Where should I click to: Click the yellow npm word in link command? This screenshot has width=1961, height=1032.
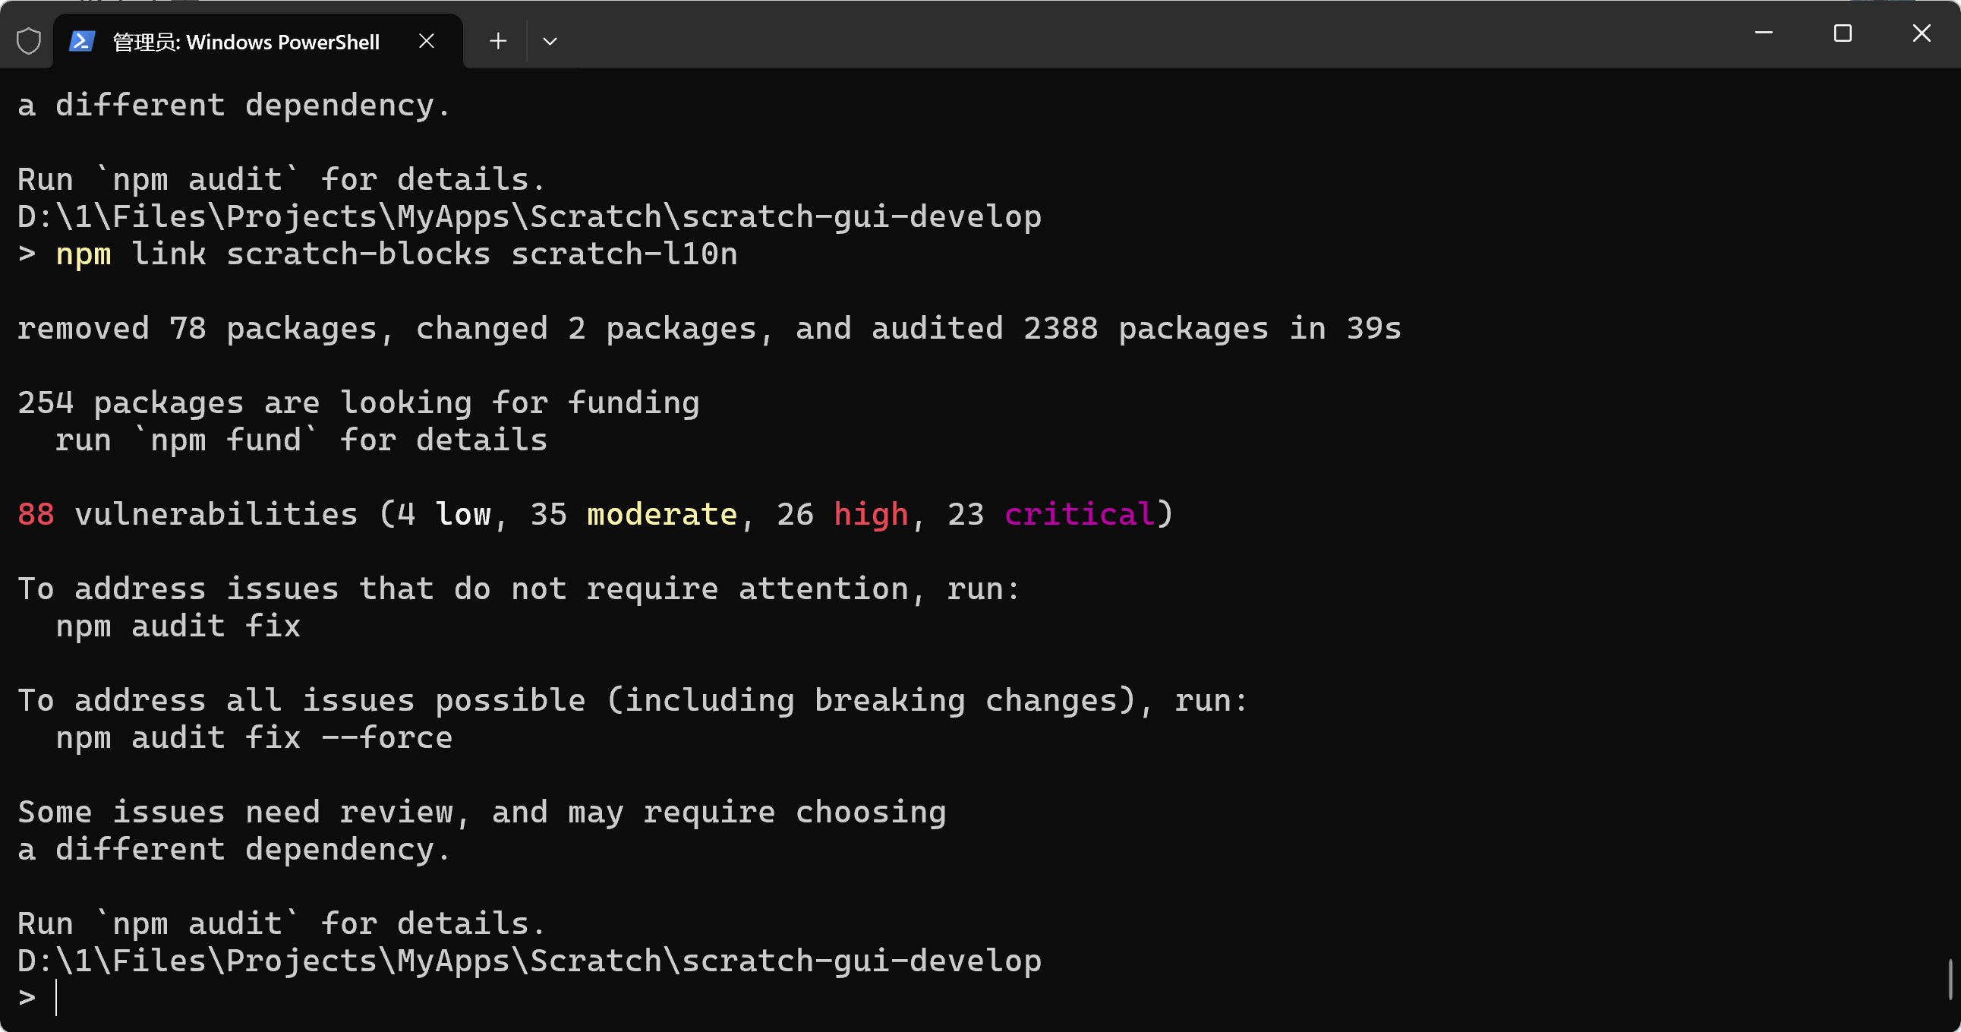(x=84, y=254)
